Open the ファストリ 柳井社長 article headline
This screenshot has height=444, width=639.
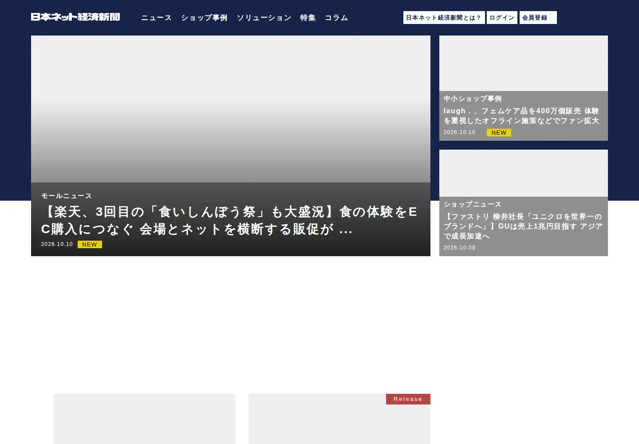pos(523,226)
